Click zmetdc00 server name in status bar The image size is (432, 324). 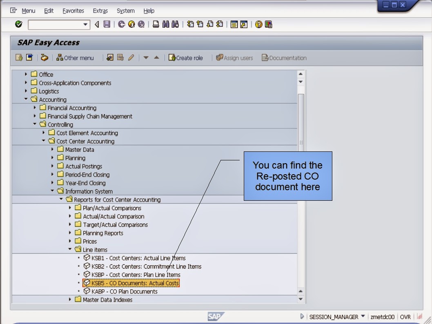point(383,317)
